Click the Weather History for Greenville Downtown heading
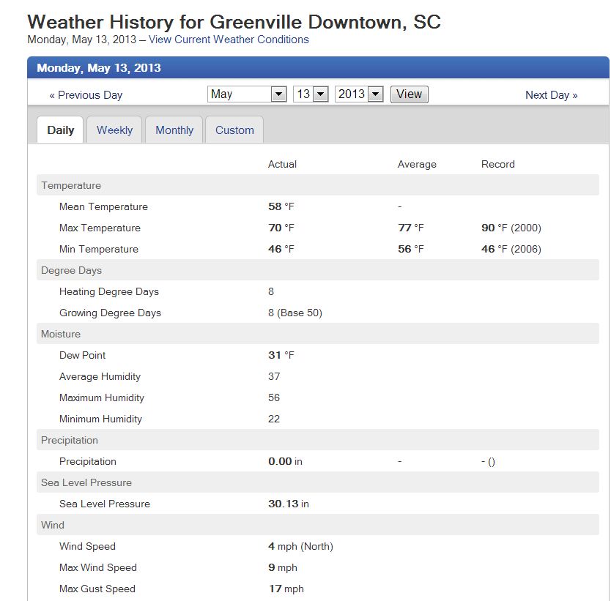 coord(234,21)
